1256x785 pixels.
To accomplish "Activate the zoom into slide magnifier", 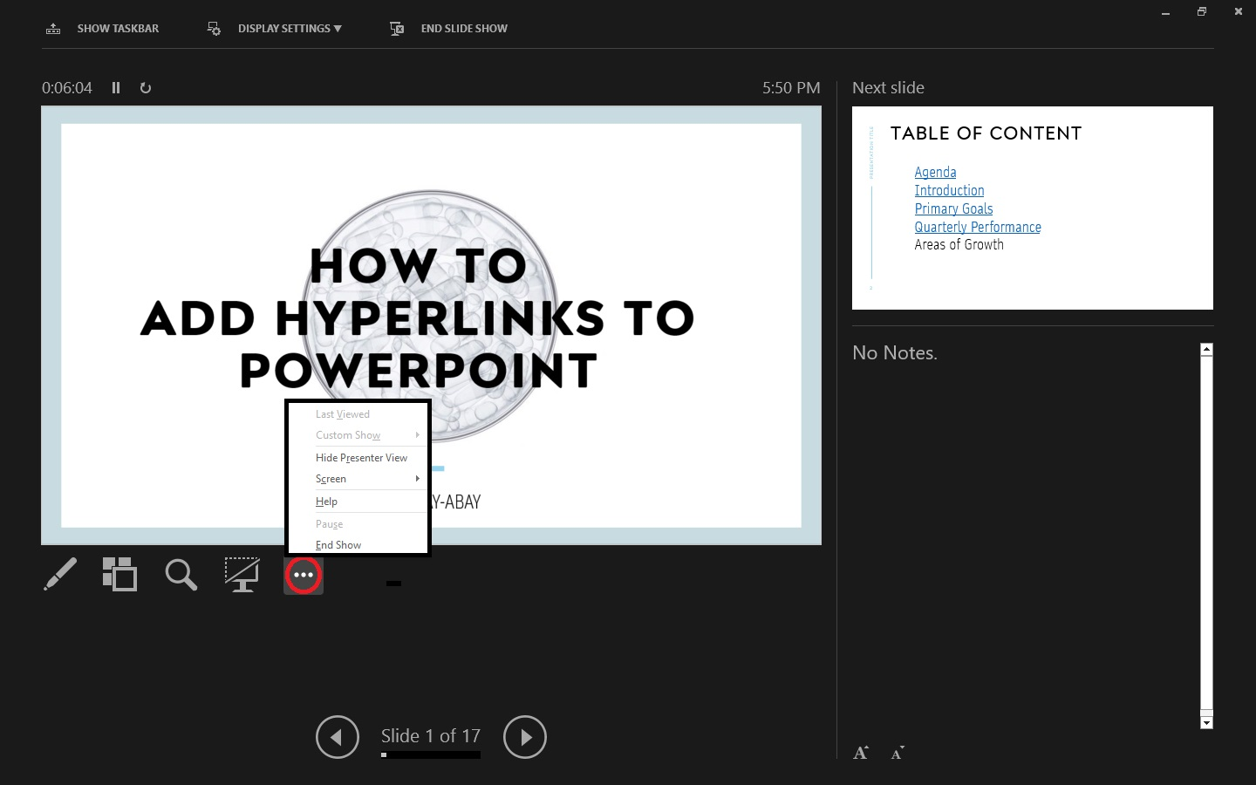I will pyautogui.click(x=181, y=575).
